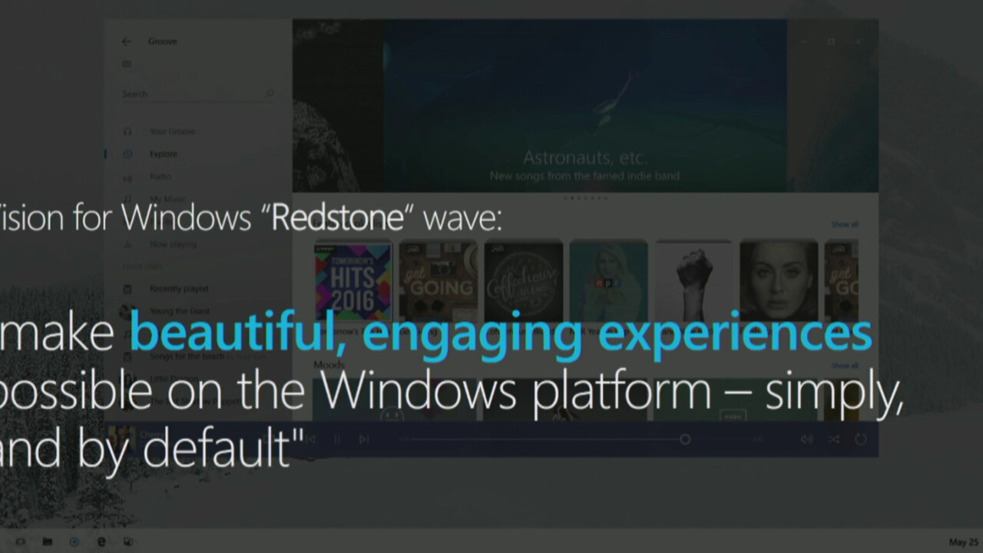Open Recently played quick link
Screen dimensions: 983x553
pos(178,289)
